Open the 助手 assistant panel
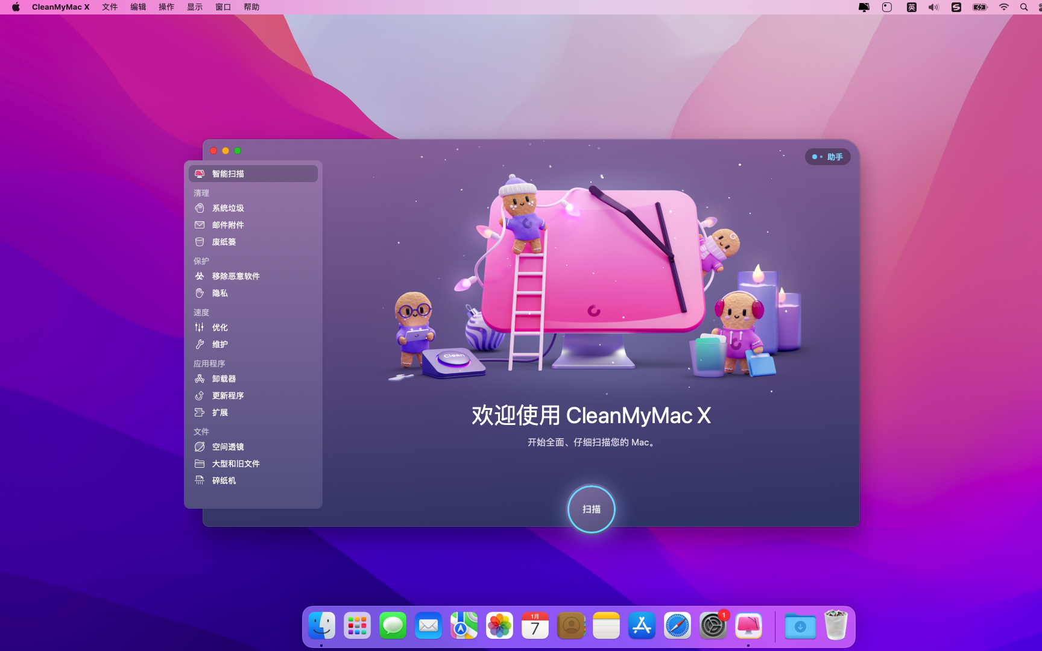 click(x=827, y=157)
